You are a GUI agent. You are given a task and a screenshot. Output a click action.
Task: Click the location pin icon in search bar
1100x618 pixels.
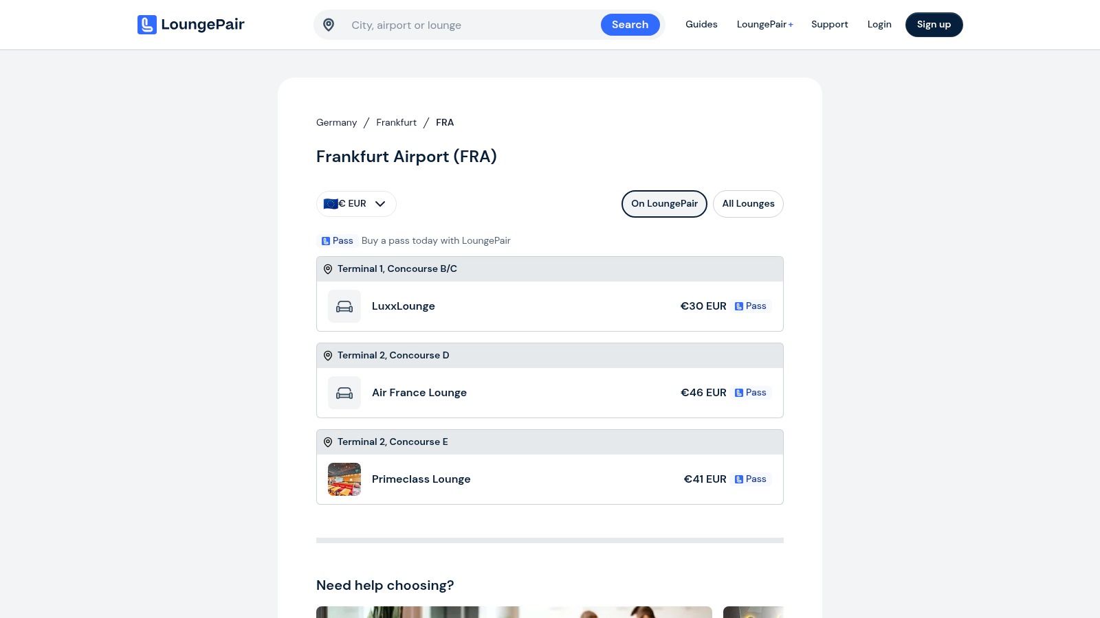[329, 25]
